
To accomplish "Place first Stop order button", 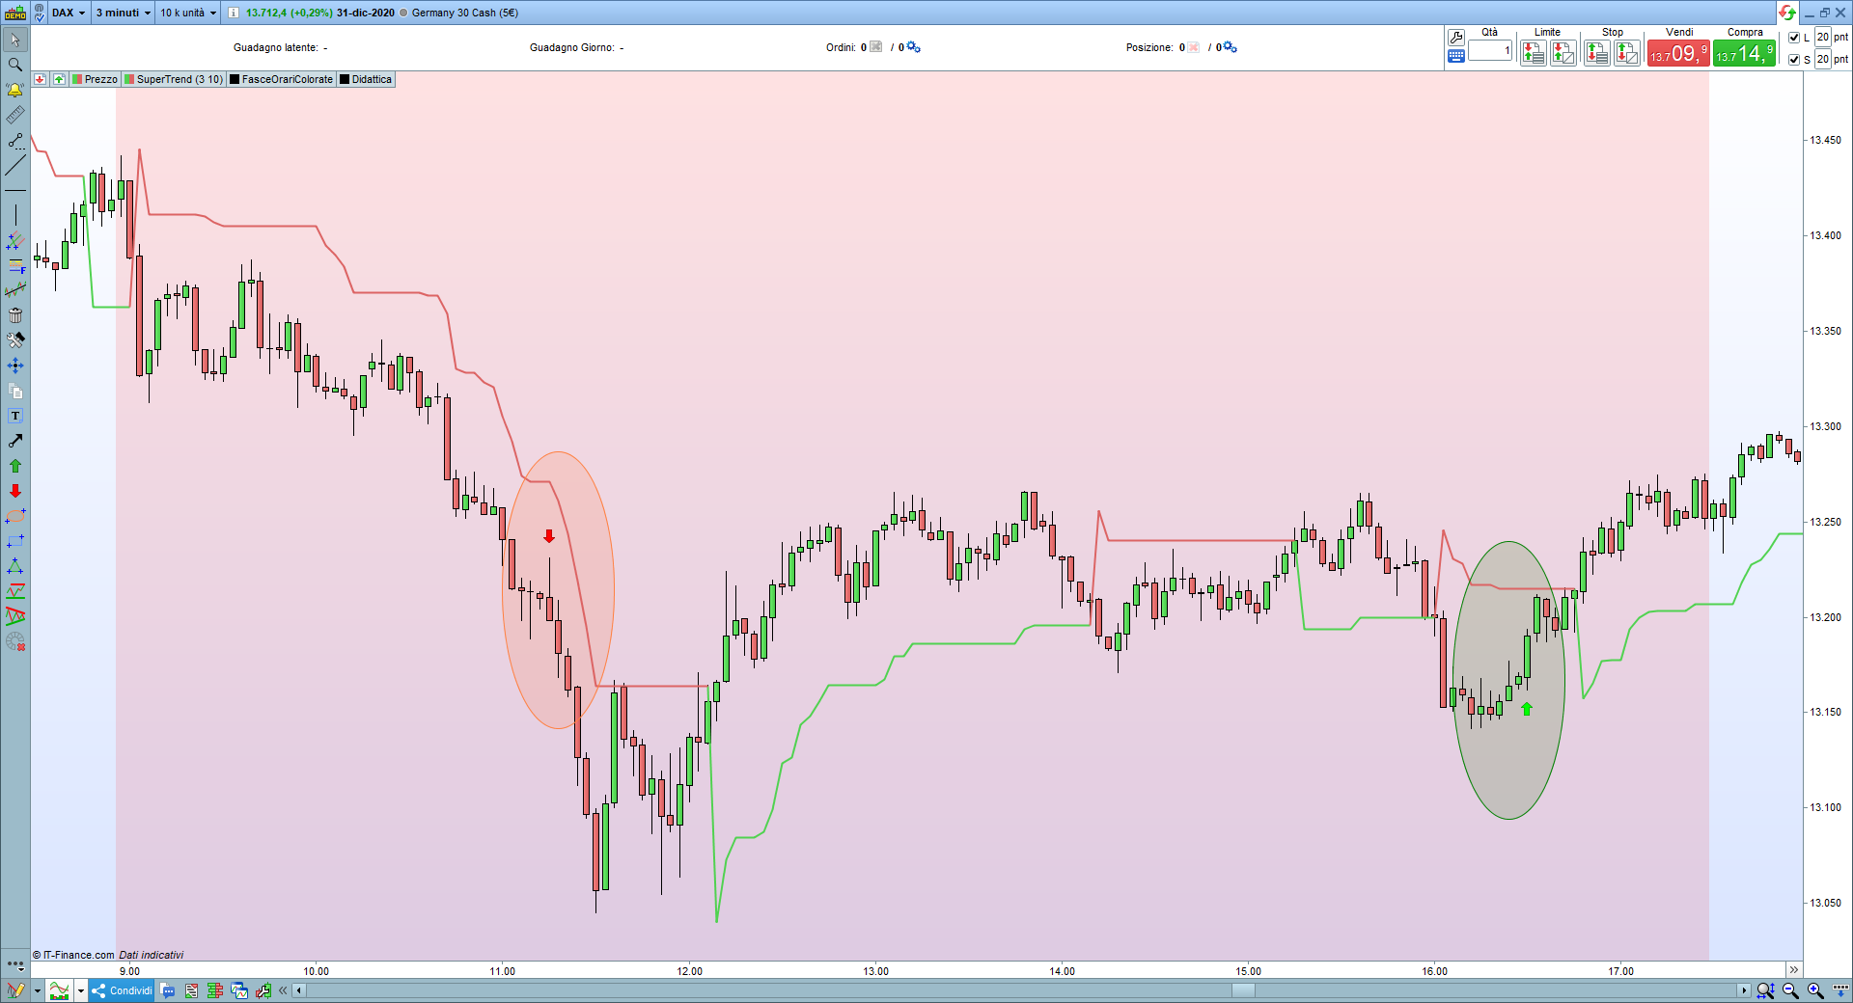I will [x=1596, y=53].
